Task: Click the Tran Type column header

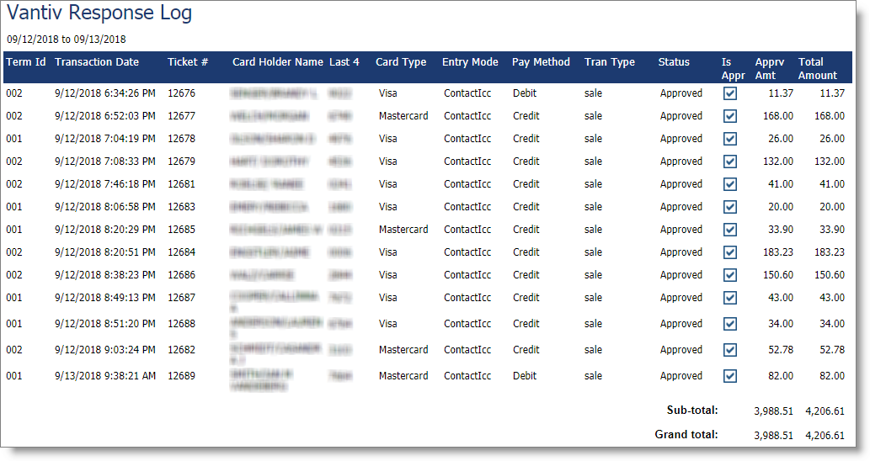Action: pyautogui.click(x=609, y=62)
